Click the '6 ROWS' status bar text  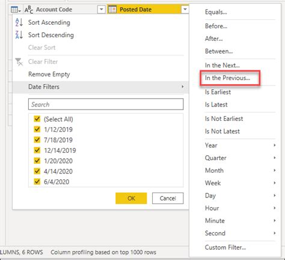click(x=32, y=252)
